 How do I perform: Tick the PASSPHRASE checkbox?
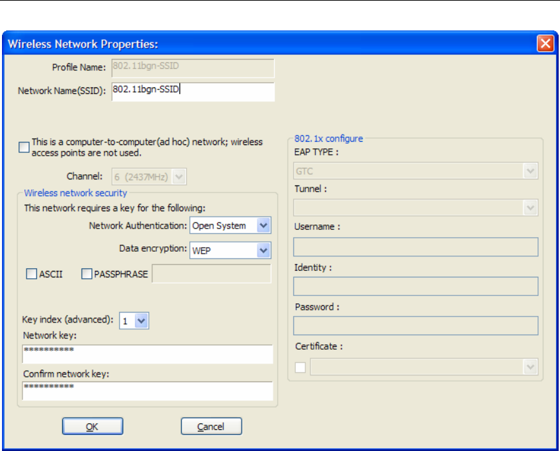87,274
